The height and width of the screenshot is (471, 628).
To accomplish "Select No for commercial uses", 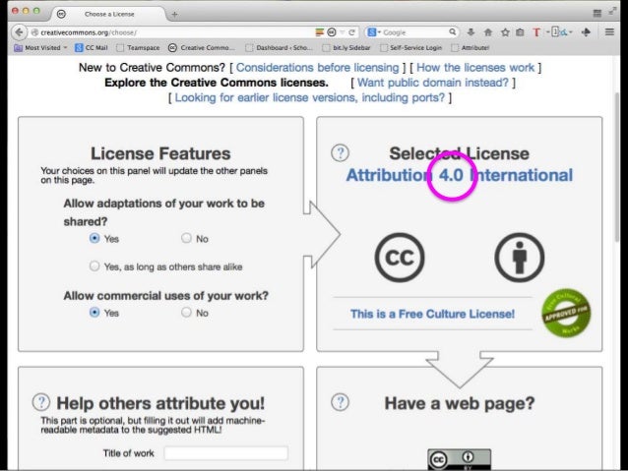I will (x=186, y=312).
